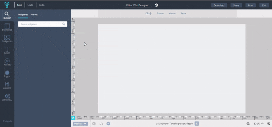The height and width of the screenshot is (127, 272).
Task: Switch to the Iconos tab
Action: click(34, 15)
